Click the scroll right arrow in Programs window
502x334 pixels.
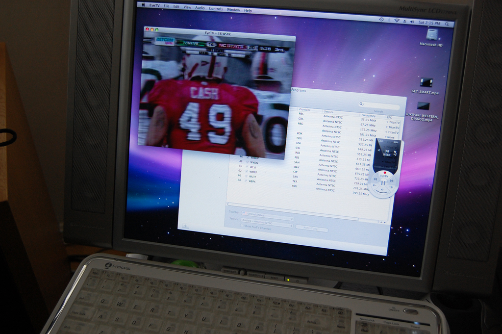pyautogui.click(x=384, y=222)
